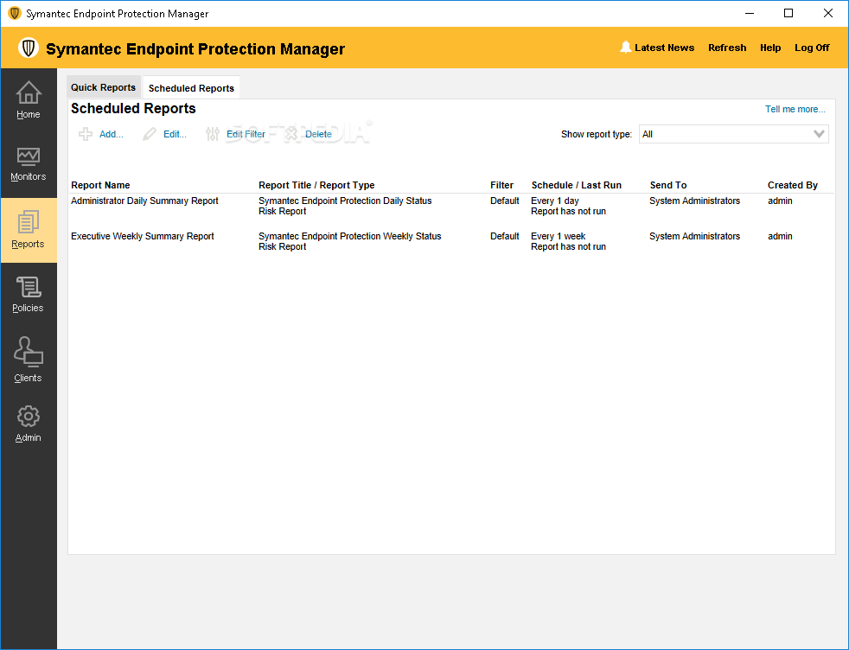Screen dimensions: 849x650
Task: Open the Home panel
Action: tap(29, 99)
